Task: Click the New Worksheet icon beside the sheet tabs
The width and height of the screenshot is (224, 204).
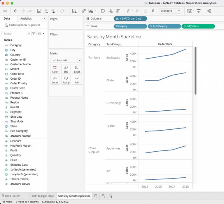Action: (96, 196)
